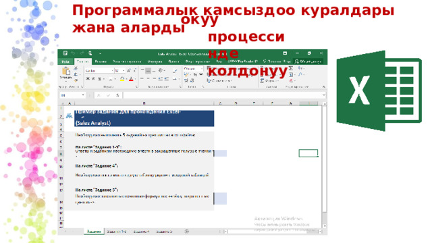Open Find and Select binoculars icon
This screenshot has width=432, height=243.
[300, 74]
